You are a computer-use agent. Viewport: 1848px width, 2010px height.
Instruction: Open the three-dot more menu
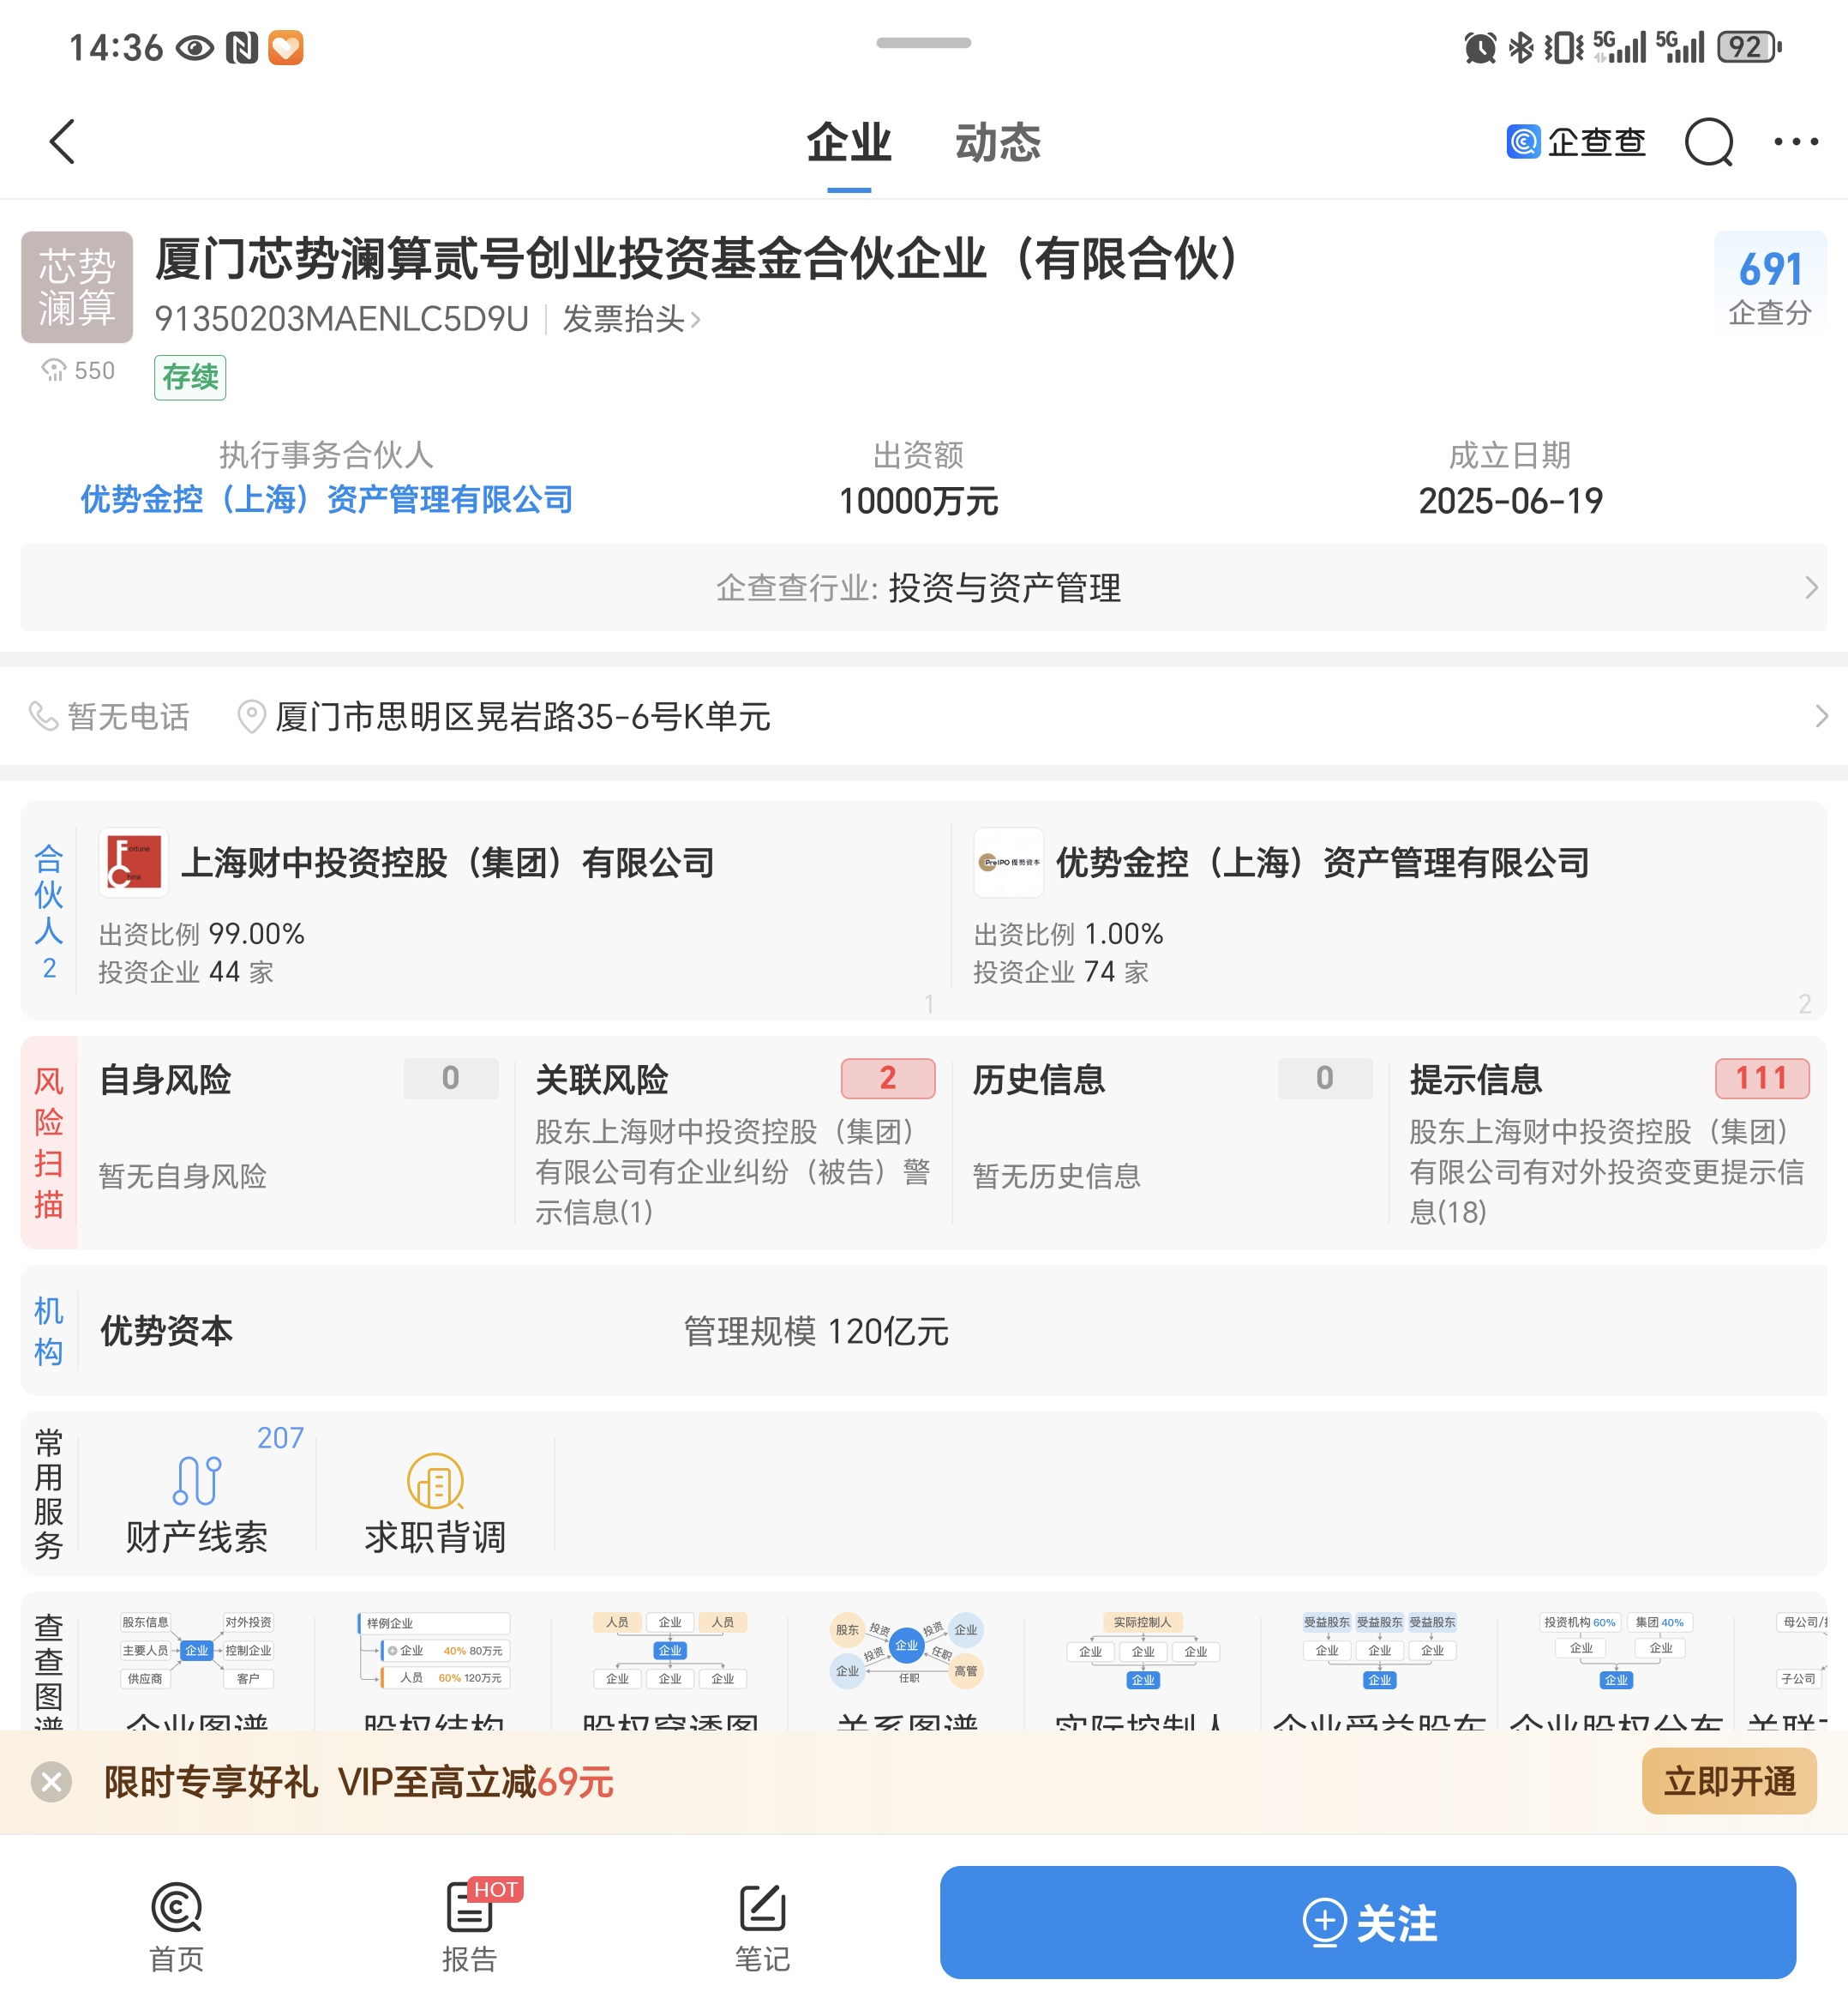(x=1795, y=142)
